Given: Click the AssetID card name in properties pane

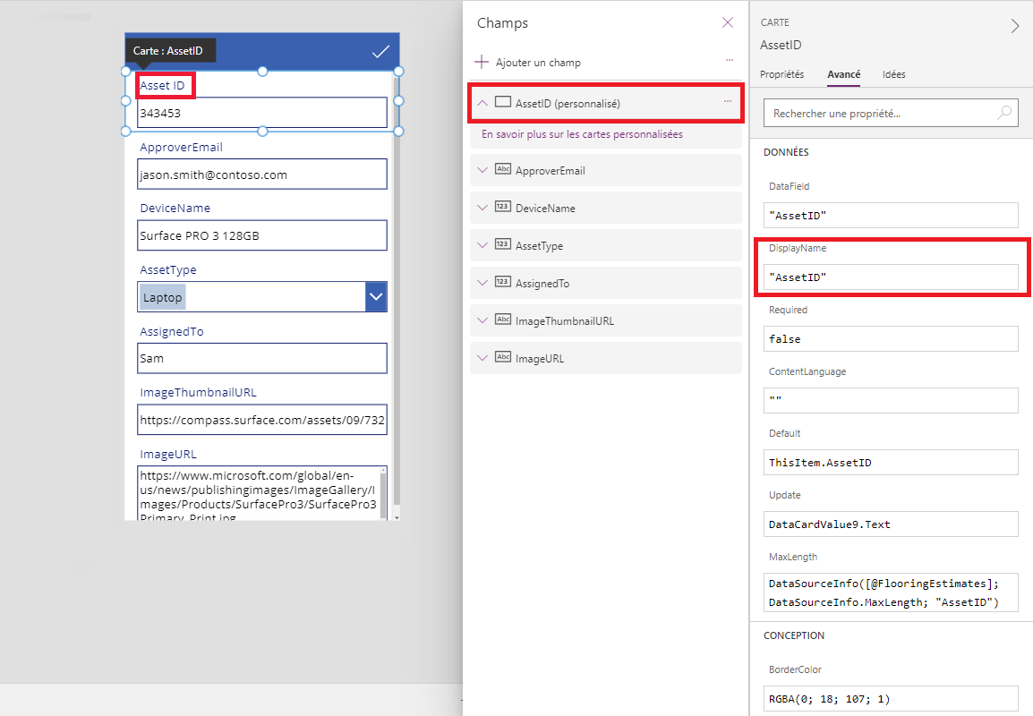Looking at the screenshot, I should pyautogui.click(x=781, y=45).
